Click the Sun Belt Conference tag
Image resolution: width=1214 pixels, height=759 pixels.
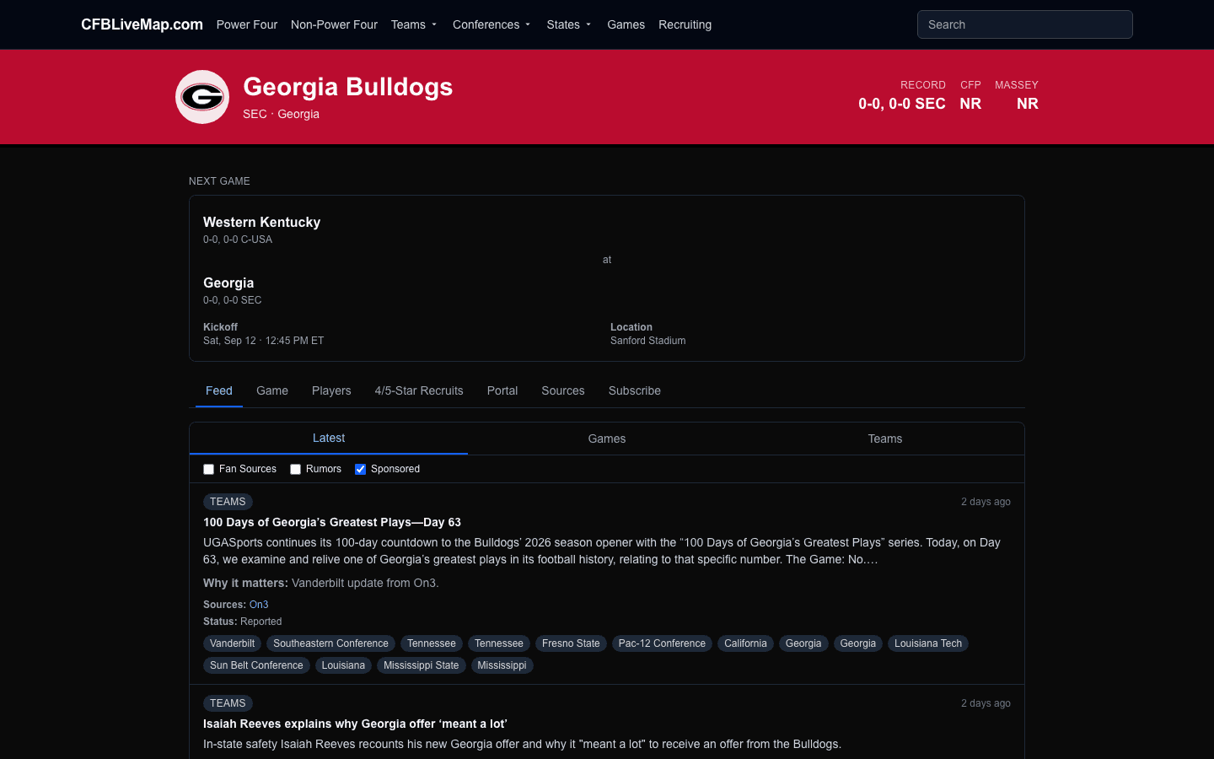point(256,665)
